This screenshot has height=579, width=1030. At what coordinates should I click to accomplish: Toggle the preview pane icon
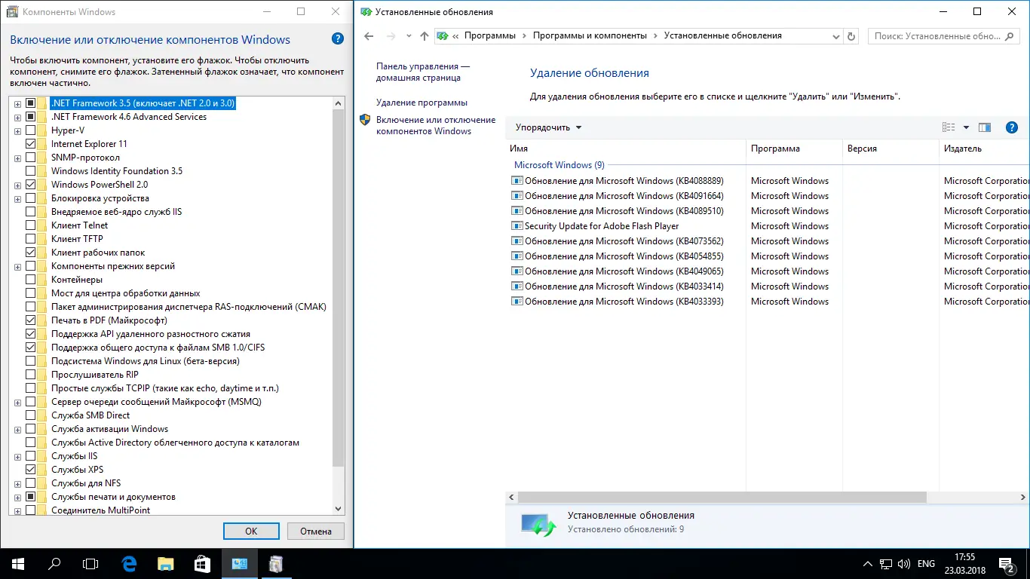(984, 127)
